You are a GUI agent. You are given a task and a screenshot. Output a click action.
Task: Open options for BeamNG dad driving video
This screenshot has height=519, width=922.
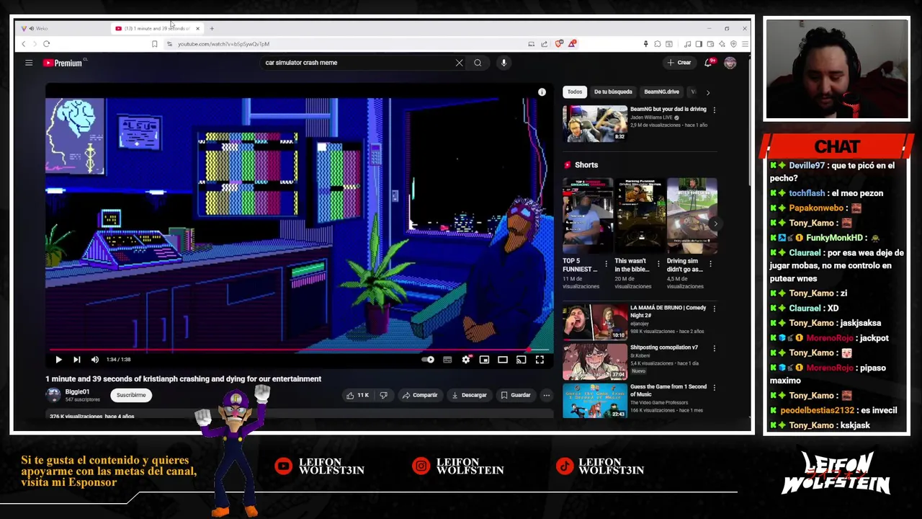point(714,110)
